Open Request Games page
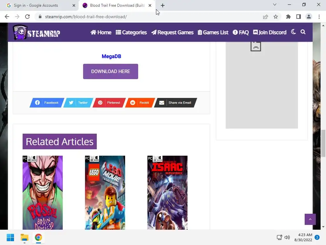The image size is (326, 245). [172, 32]
